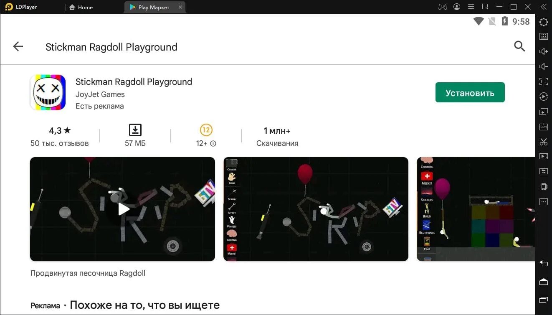Open the video recorder icon
This screenshot has width=552, height=315.
tap(543, 156)
